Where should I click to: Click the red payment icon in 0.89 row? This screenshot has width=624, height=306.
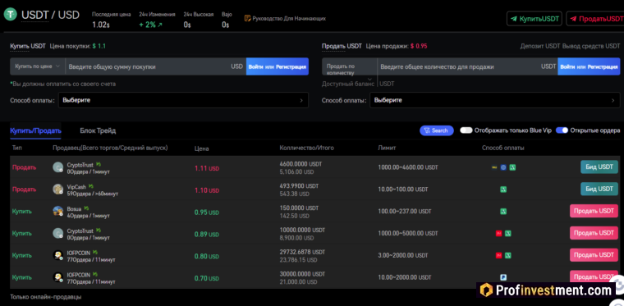(x=498, y=234)
